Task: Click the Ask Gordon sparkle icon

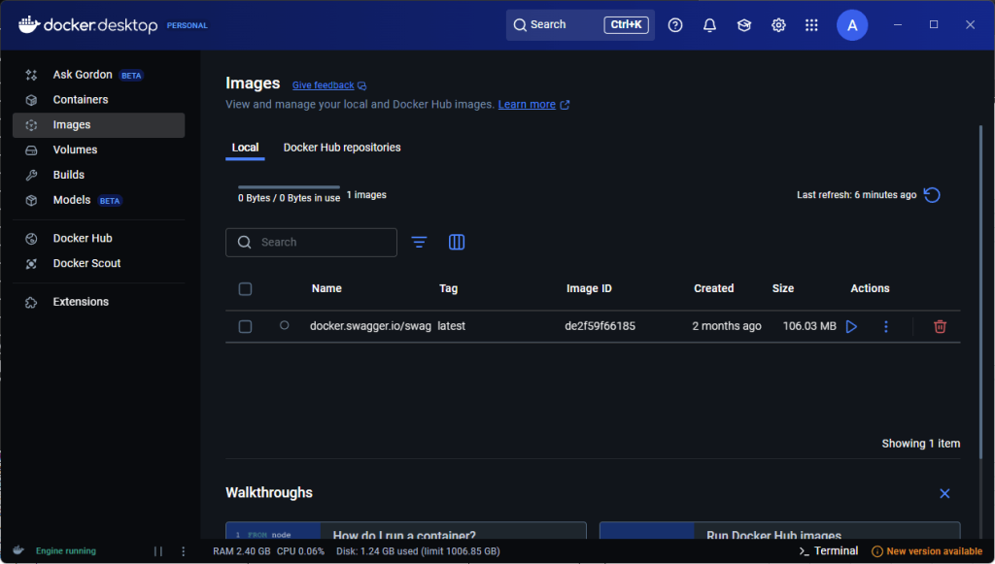Action: coord(31,75)
